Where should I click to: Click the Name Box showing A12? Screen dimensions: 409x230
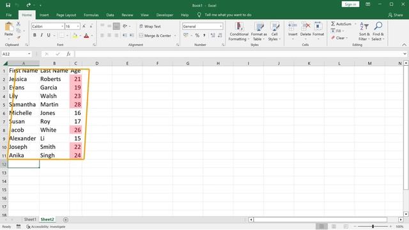[16, 54]
